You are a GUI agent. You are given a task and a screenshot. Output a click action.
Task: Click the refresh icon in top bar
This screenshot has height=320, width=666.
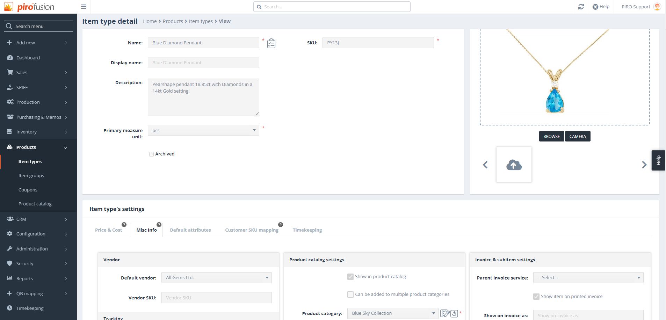point(581,7)
